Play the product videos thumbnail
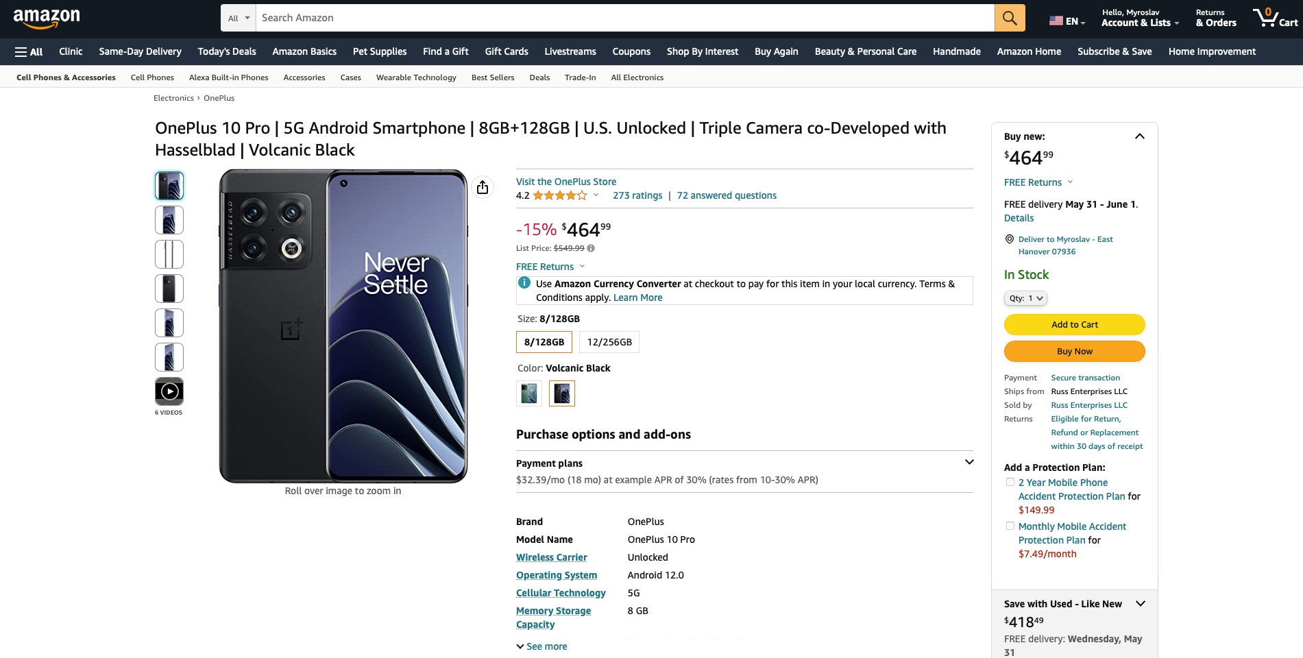Screen dimensions: 1303x658 point(169,391)
